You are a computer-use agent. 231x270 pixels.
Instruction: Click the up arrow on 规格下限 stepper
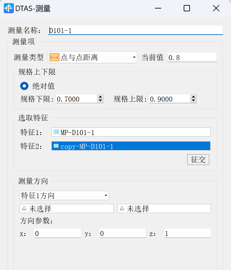(100, 97)
